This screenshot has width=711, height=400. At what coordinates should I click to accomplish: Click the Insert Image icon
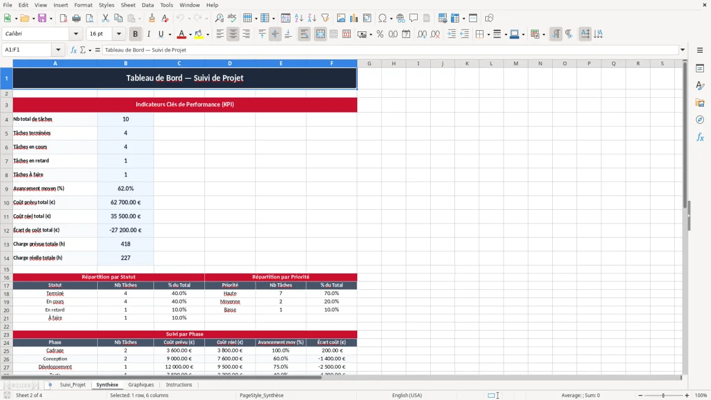click(341, 18)
